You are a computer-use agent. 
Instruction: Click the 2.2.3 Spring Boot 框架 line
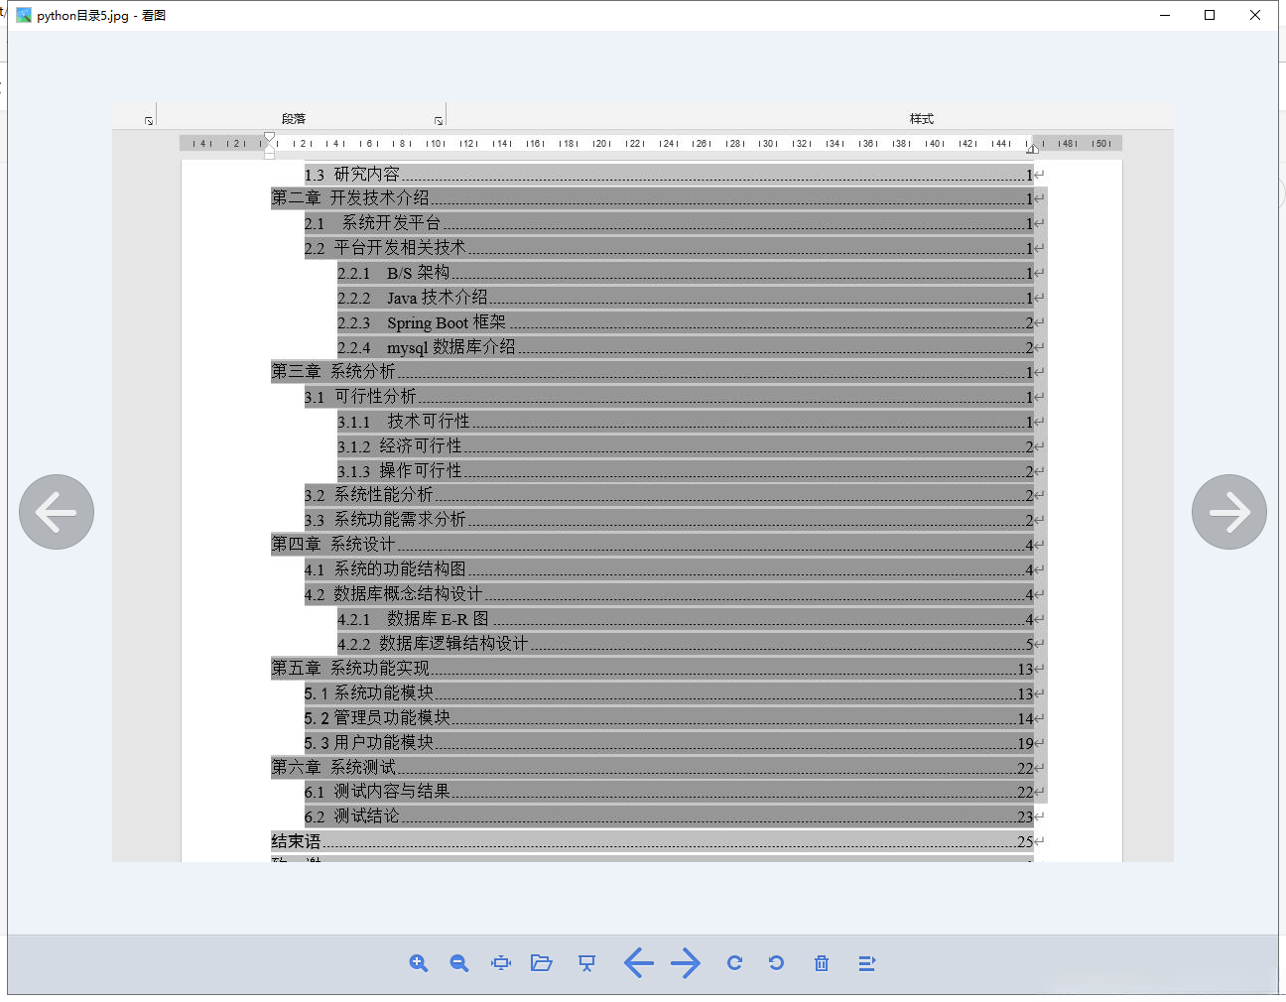click(x=421, y=322)
